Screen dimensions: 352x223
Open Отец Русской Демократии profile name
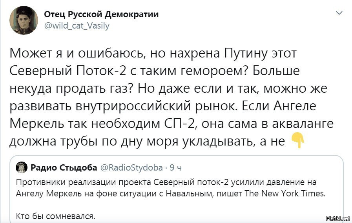[x=101, y=14]
